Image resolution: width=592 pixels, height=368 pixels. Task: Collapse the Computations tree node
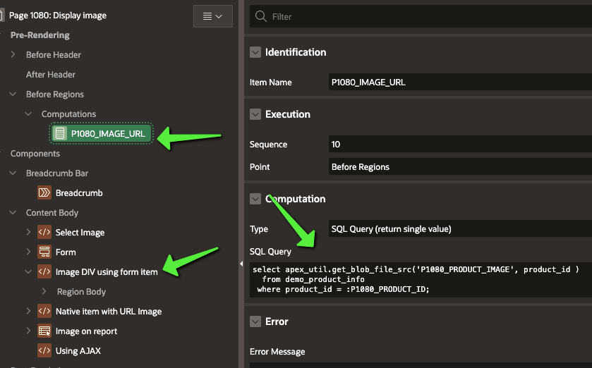click(28, 114)
